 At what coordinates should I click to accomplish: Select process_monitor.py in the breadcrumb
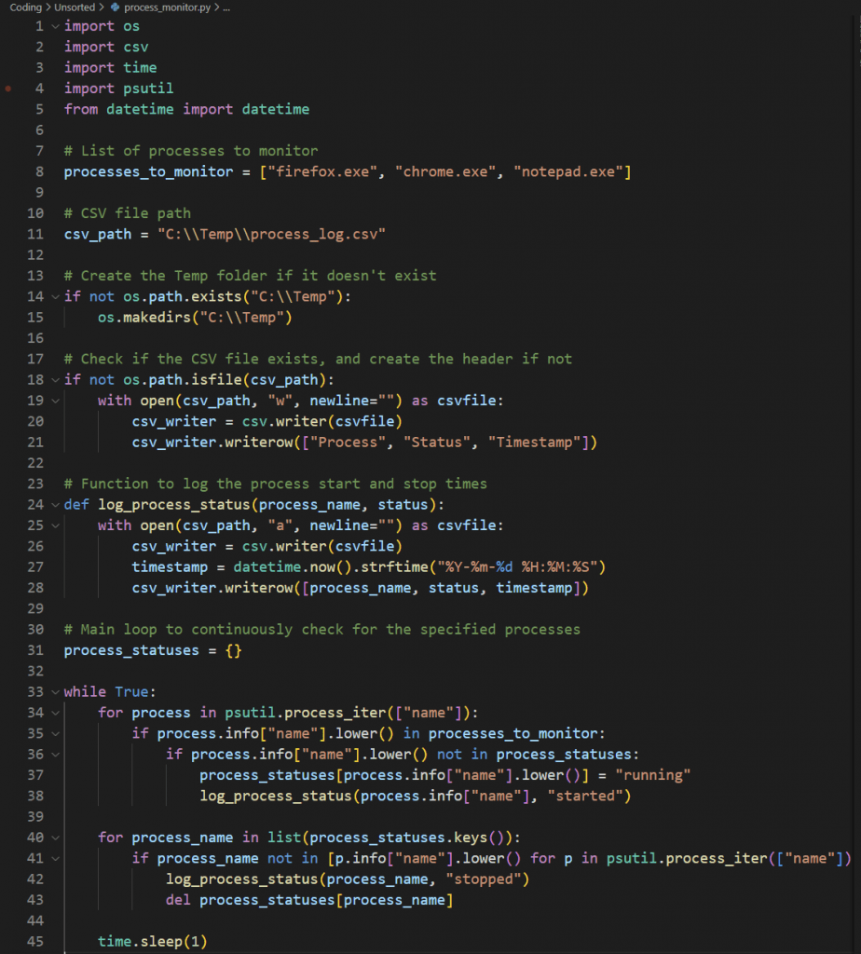pyautogui.click(x=168, y=7)
